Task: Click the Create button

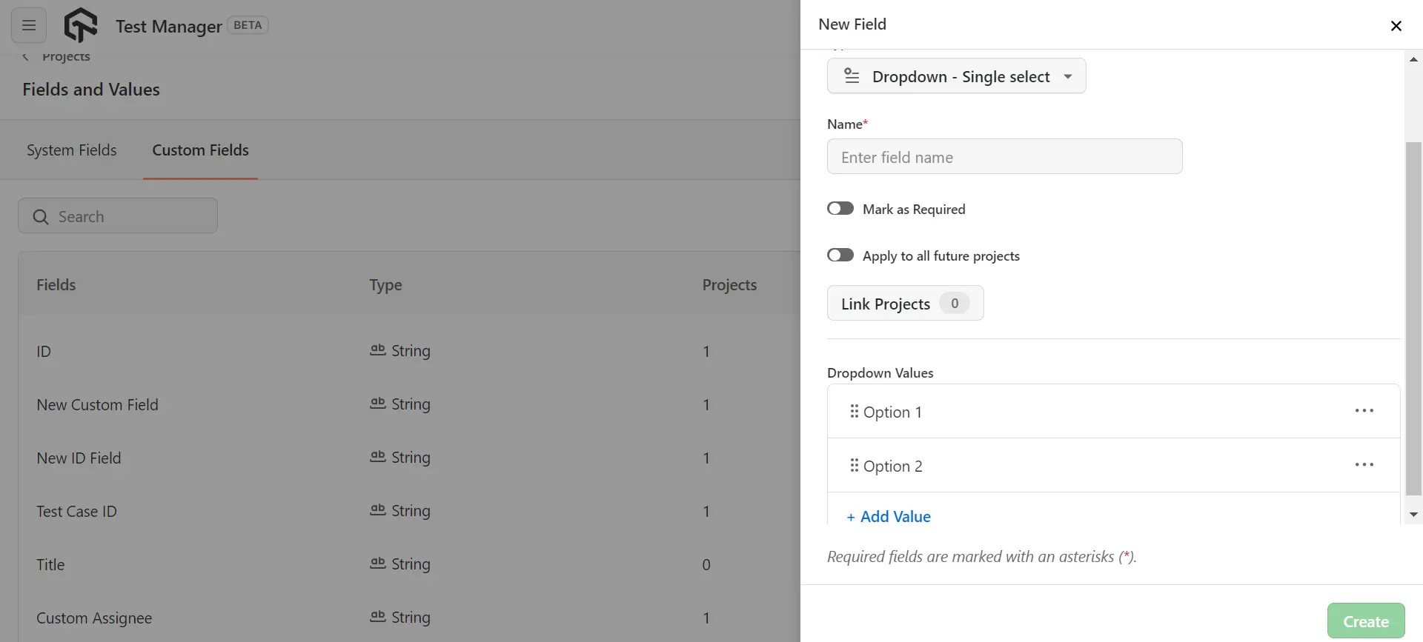Action: (x=1365, y=621)
